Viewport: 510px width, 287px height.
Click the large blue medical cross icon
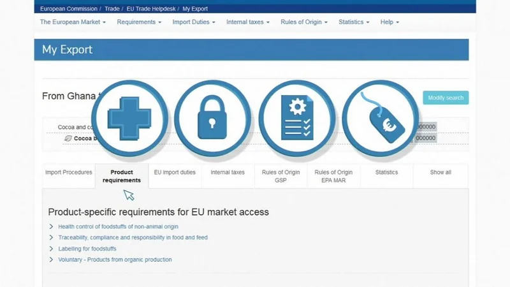pos(129,119)
